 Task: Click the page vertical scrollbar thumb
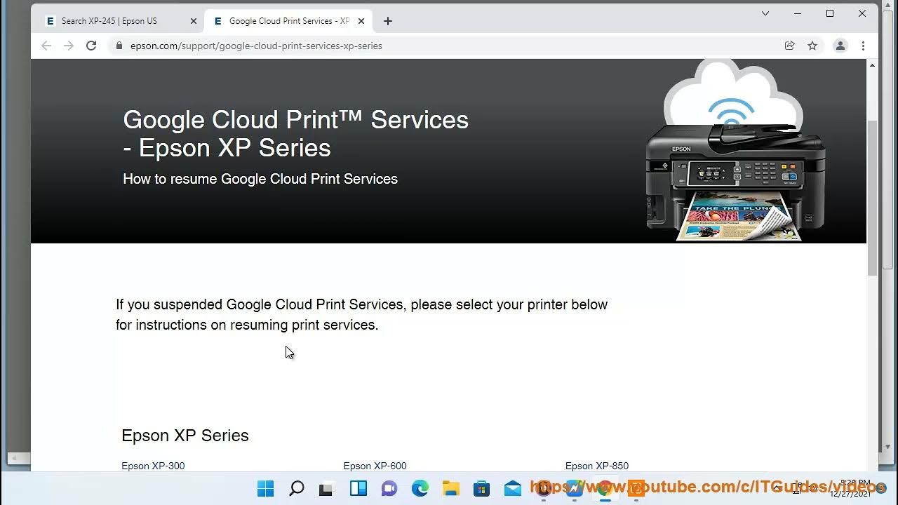tap(872, 197)
